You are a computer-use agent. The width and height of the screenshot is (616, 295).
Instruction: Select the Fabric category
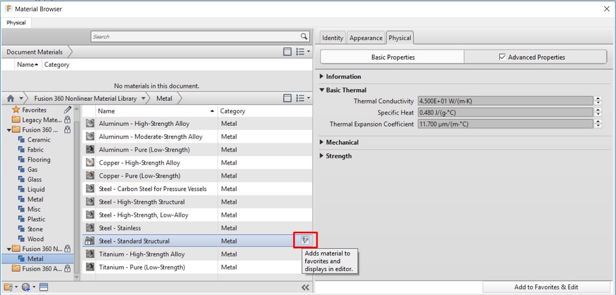tap(31, 150)
